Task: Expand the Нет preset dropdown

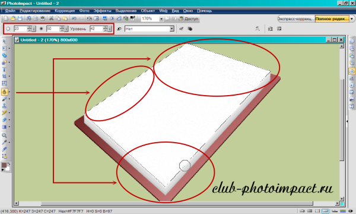Action: tap(172, 29)
